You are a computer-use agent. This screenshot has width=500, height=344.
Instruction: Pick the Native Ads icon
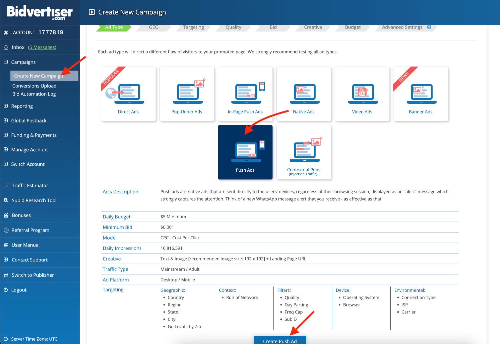[x=304, y=94]
